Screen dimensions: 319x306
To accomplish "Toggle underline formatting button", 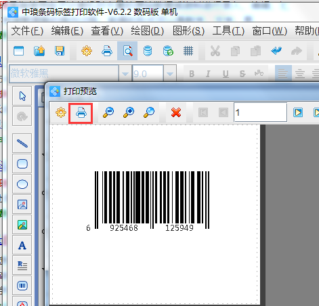I will coord(226,74).
